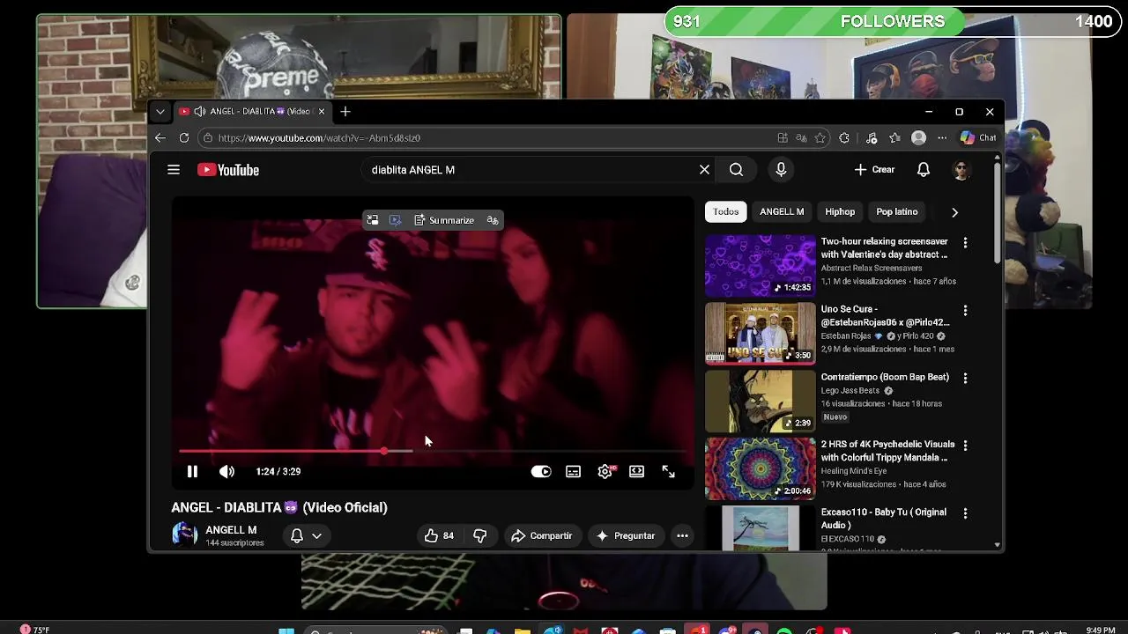Screen dimensions: 1128x634
Task: Open the options menu for Contratiempo video
Action: [x=965, y=378]
